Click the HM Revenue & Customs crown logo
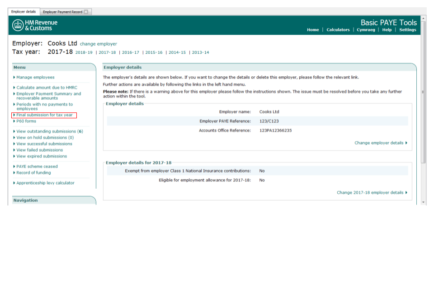The height and width of the screenshot is (289, 434). 18,25
